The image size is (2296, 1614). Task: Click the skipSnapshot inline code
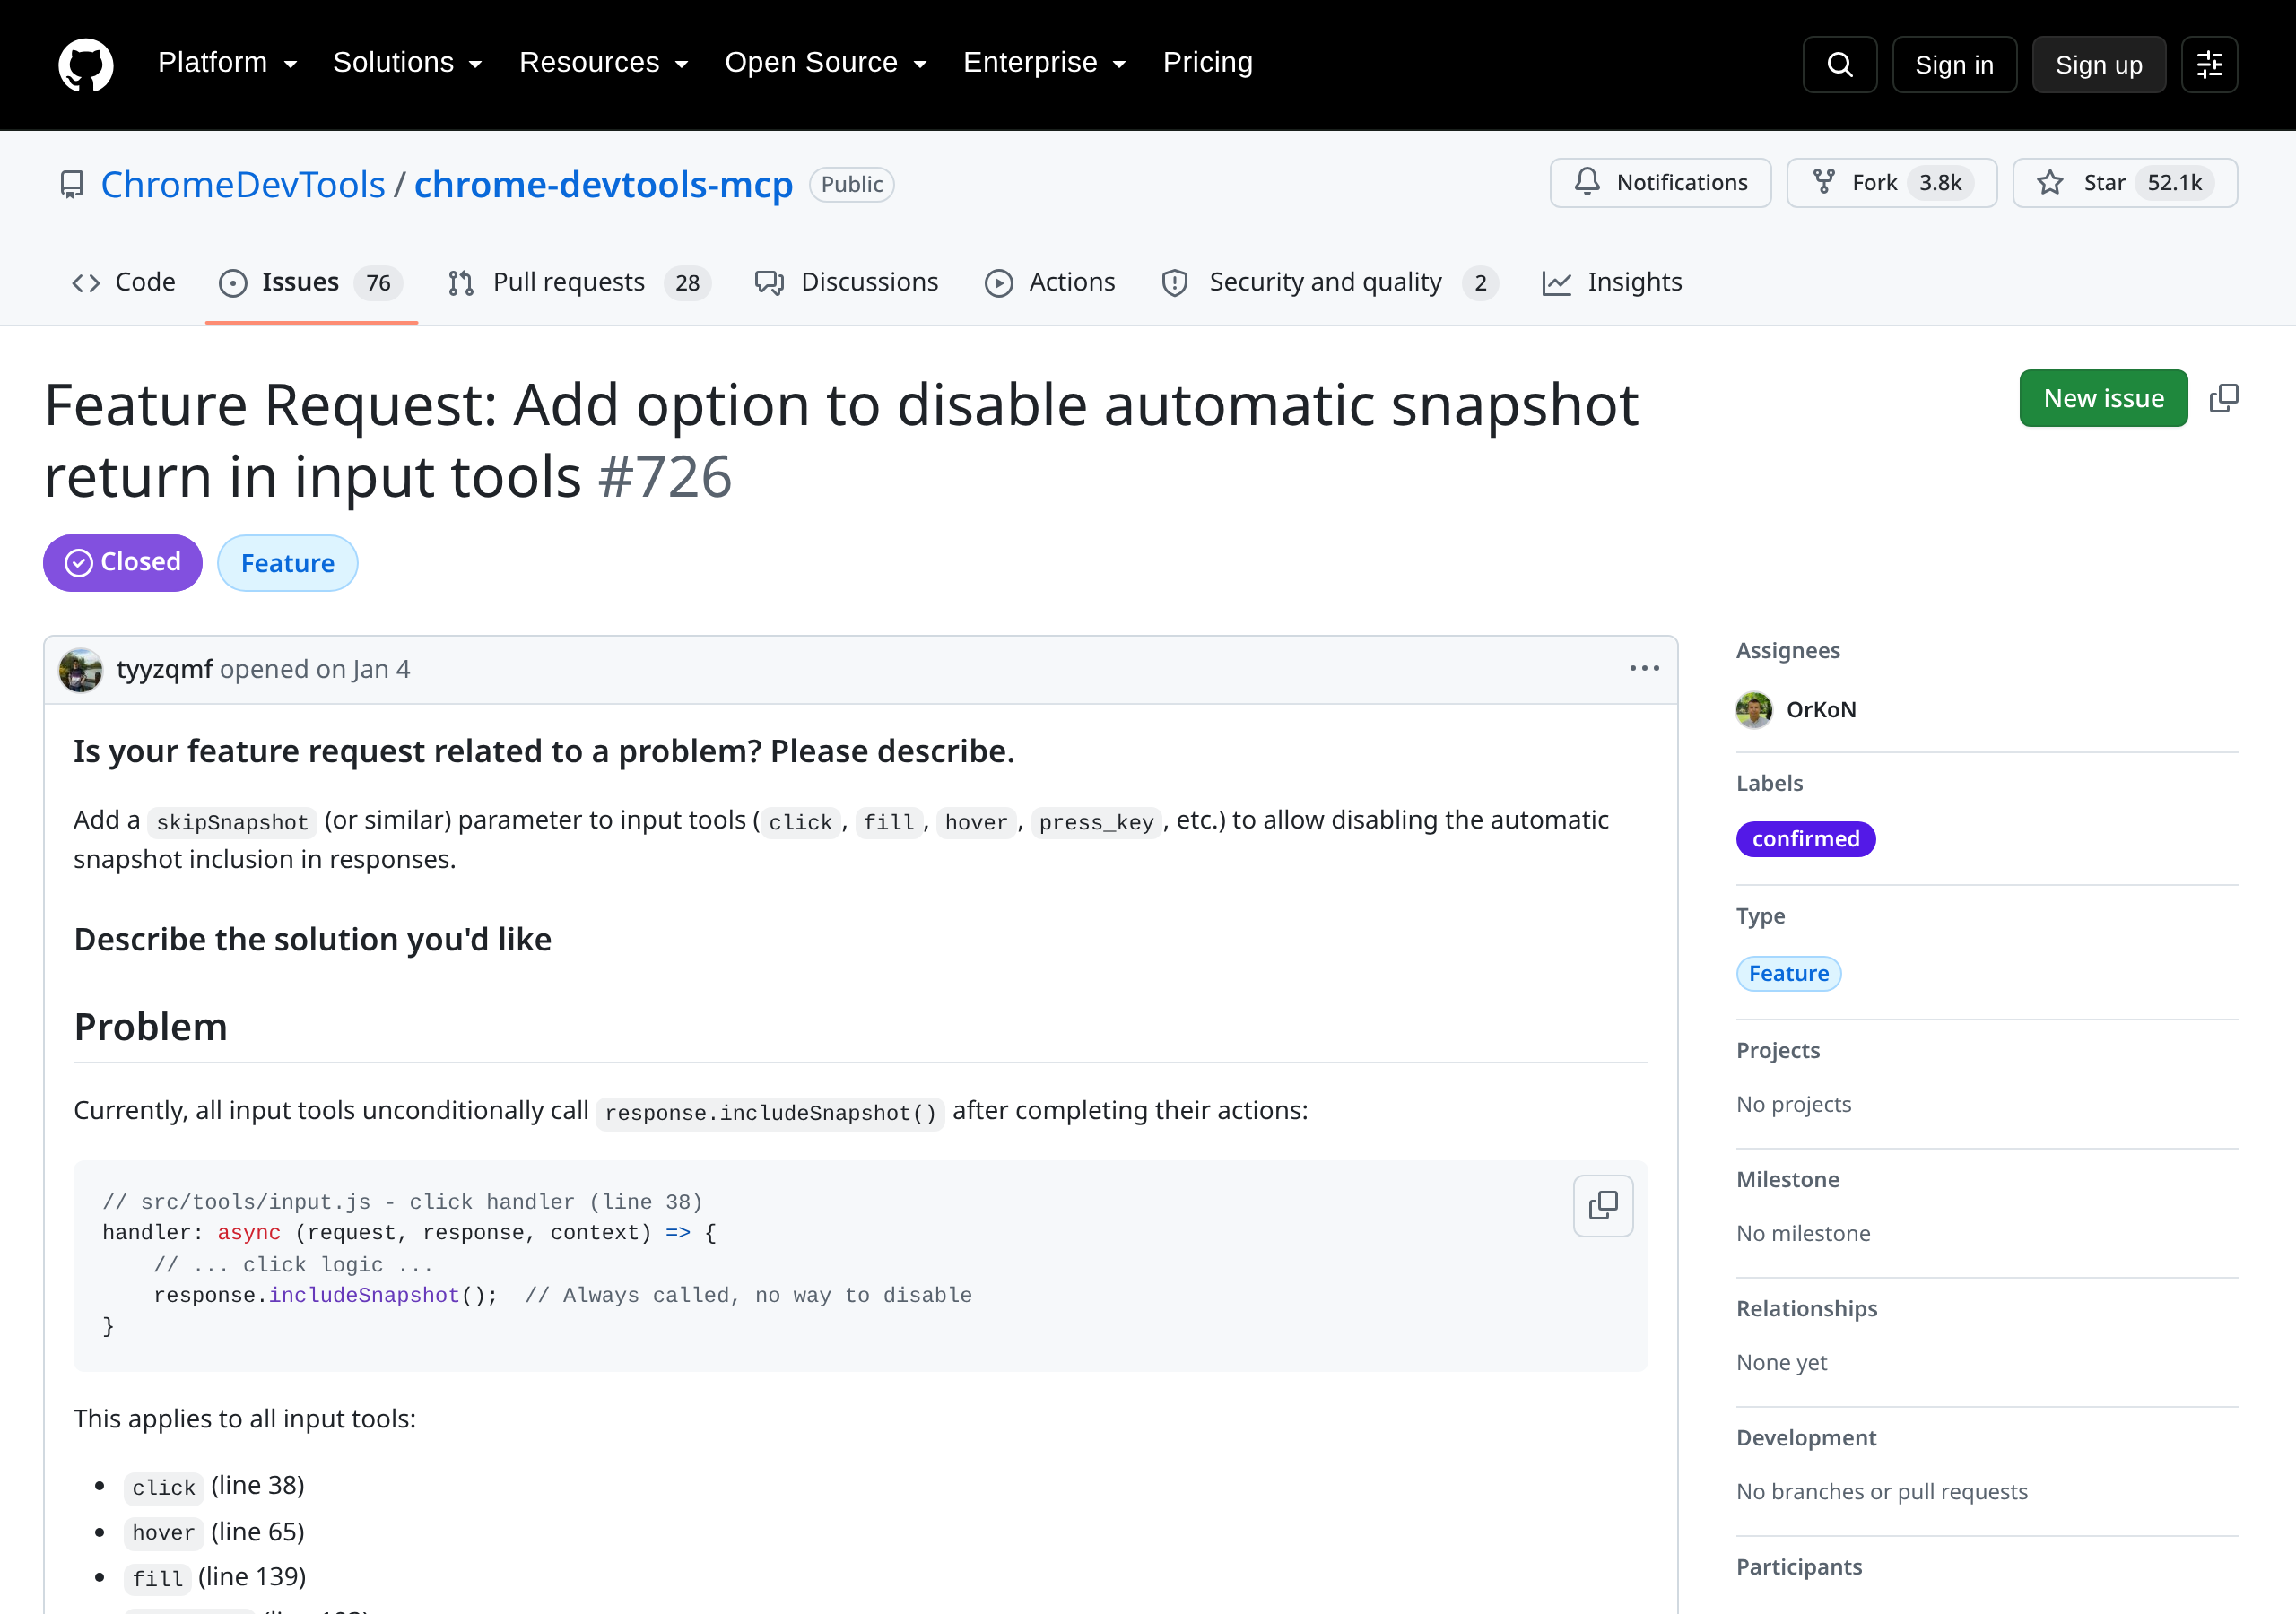coord(232,822)
